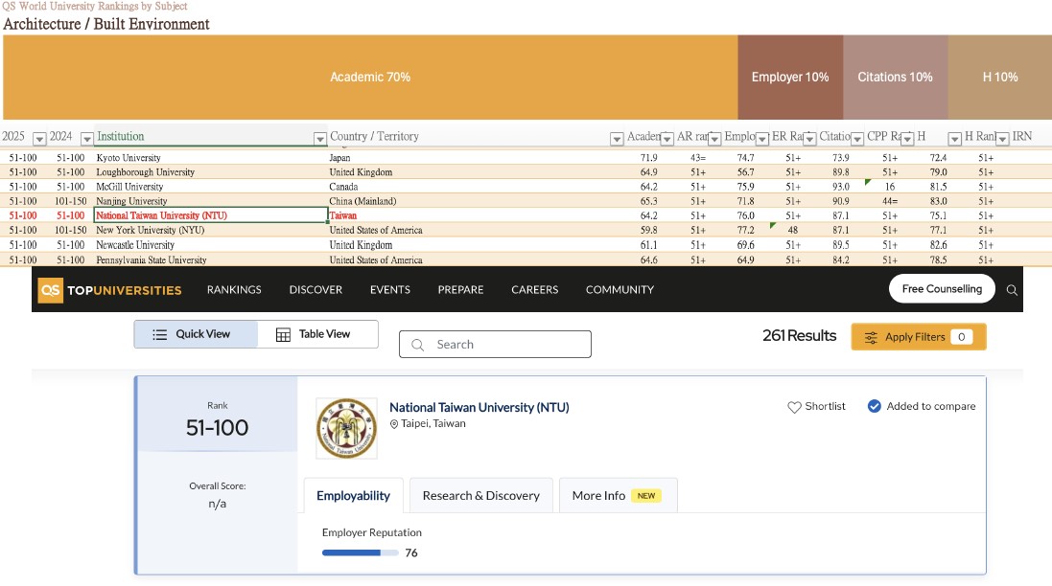Select the Loughborough University cell
Image resolution: width=1052 pixels, height=586 pixels.
(x=210, y=172)
